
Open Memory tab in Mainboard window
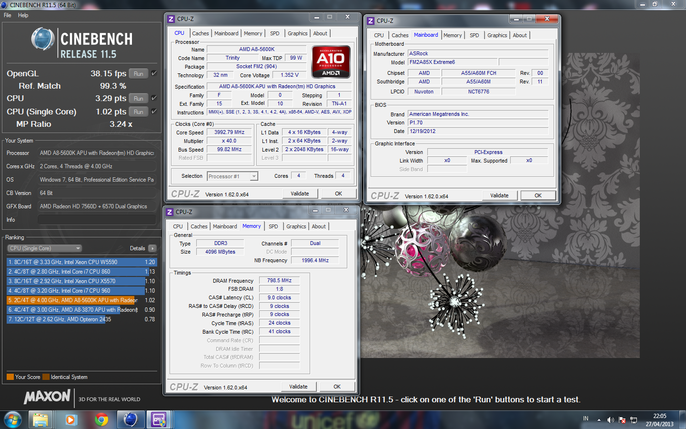pyautogui.click(x=453, y=35)
